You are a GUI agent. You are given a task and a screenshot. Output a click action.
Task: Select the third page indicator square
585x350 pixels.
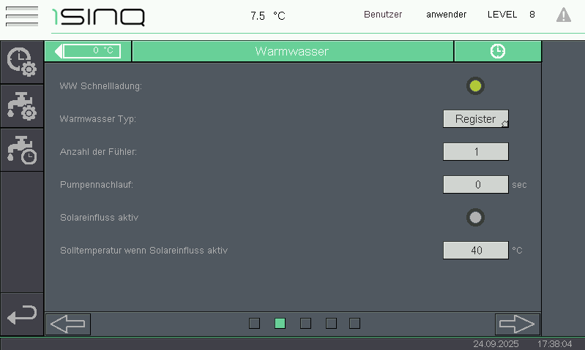(x=305, y=324)
